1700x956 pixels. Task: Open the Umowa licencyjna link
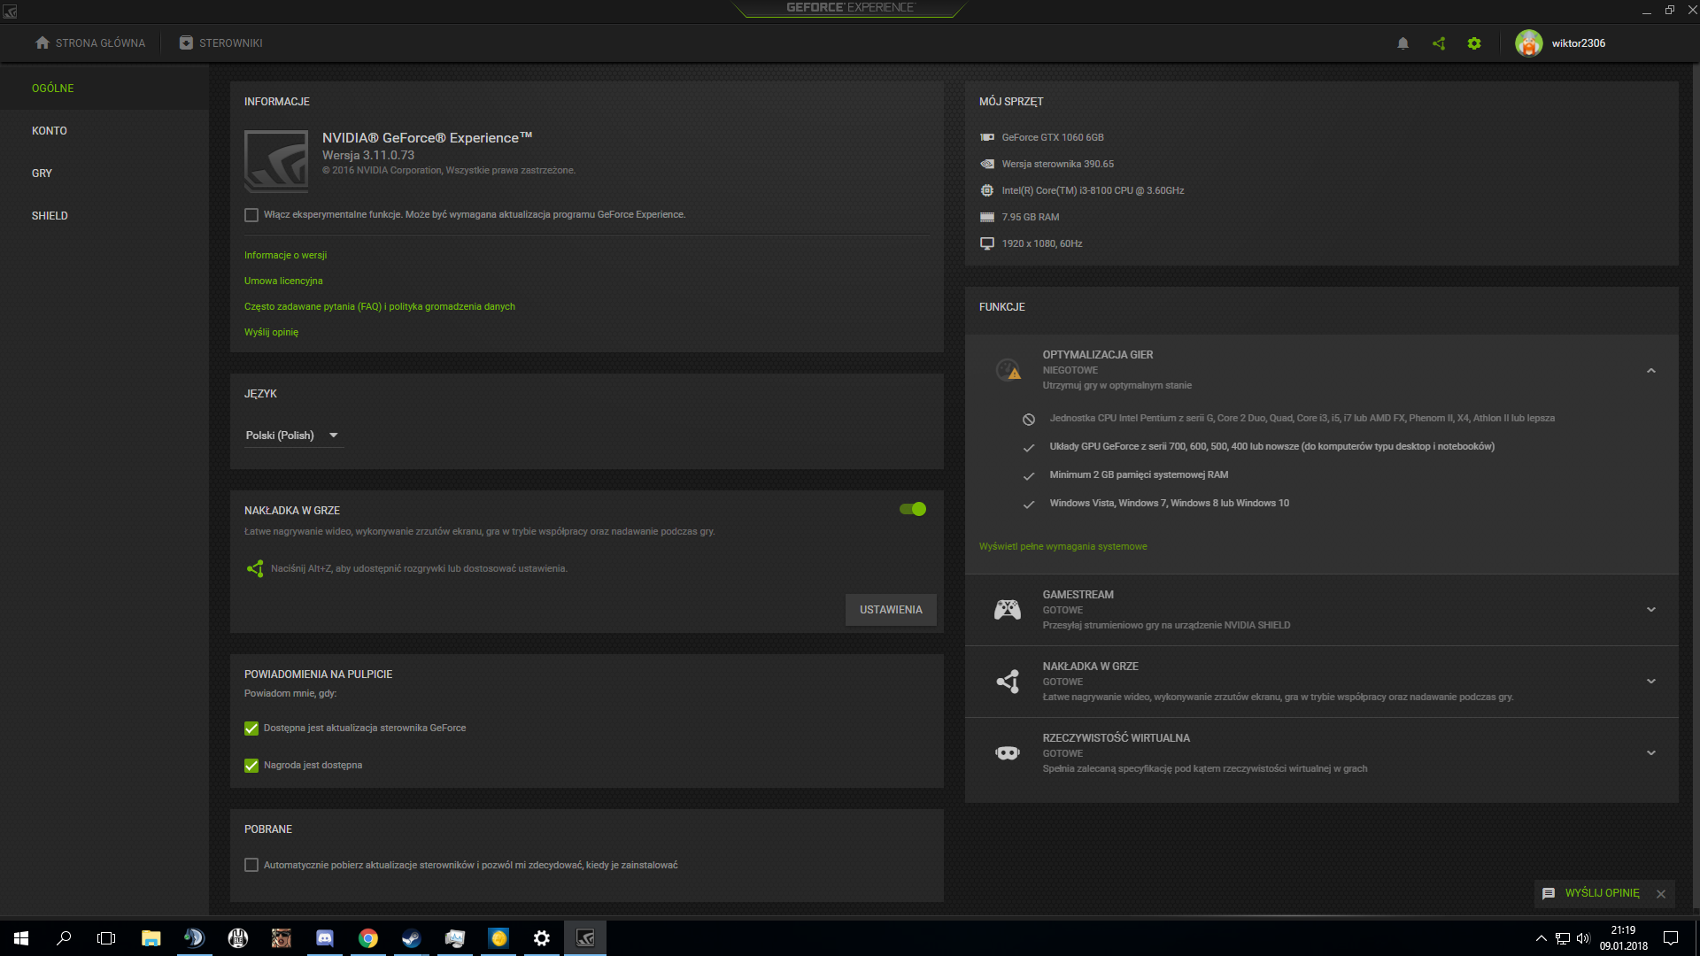pyautogui.click(x=283, y=281)
